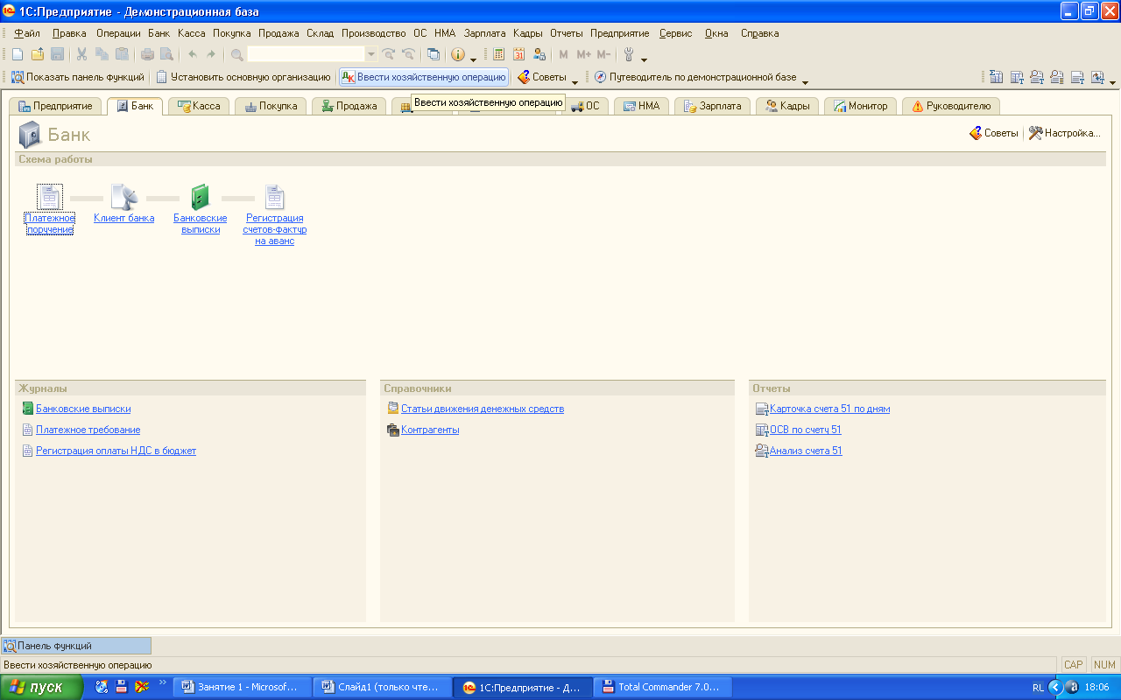The width and height of the screenshot is (1121, 700).
Task: Click the magnifier search icon in toolbar
Action: 236,54
